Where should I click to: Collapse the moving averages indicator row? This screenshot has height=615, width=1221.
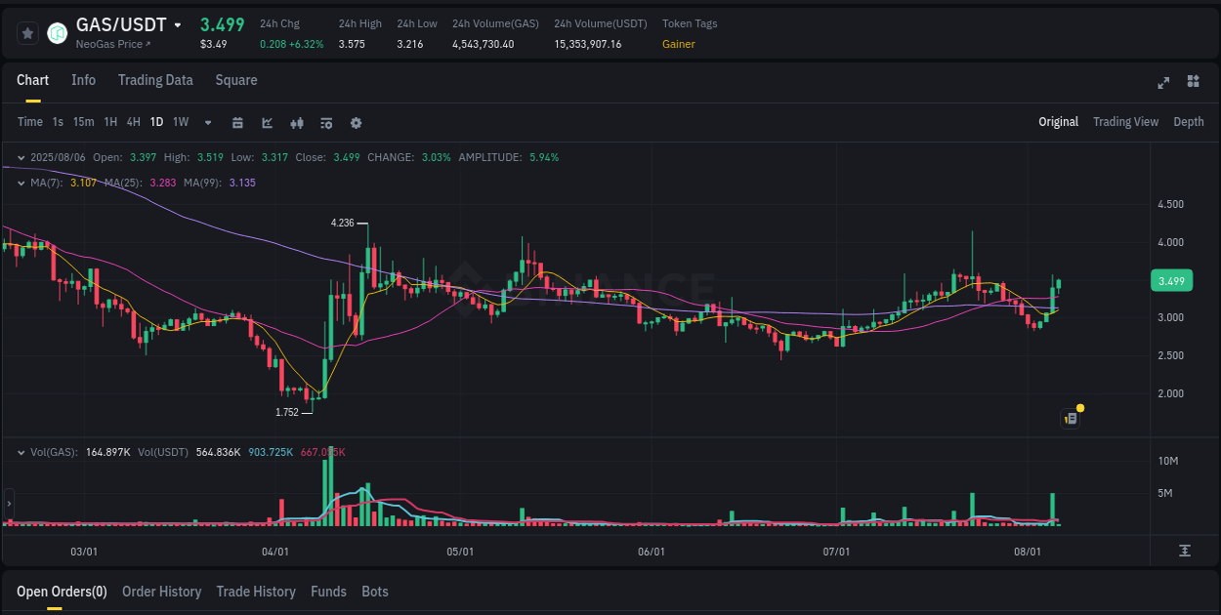[x=21, y=183]
